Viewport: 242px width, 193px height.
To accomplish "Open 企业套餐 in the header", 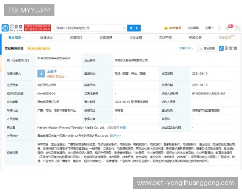I will [193, 28].
